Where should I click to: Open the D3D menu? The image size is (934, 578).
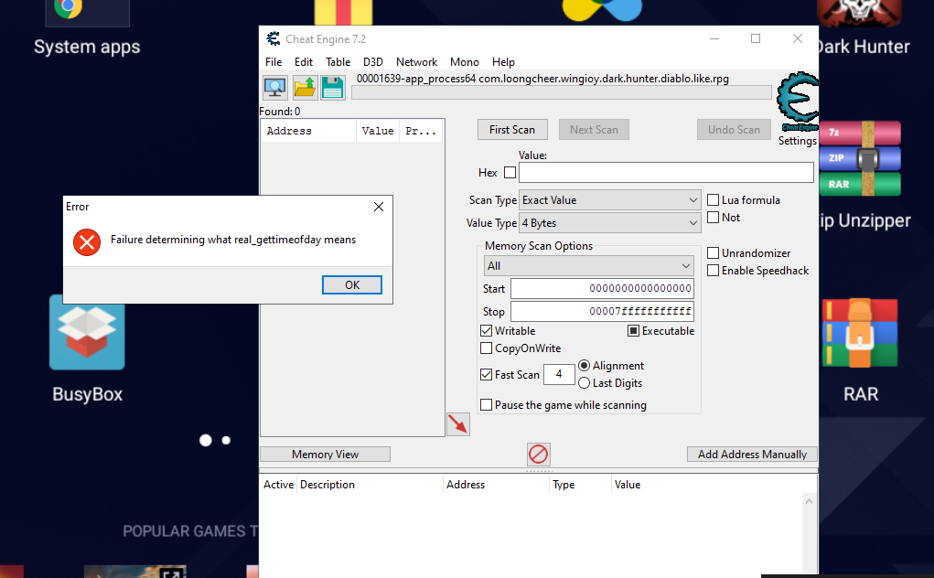(x=373, y=62)
